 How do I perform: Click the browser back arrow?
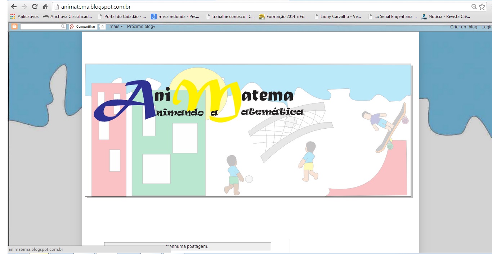(14, 7)
